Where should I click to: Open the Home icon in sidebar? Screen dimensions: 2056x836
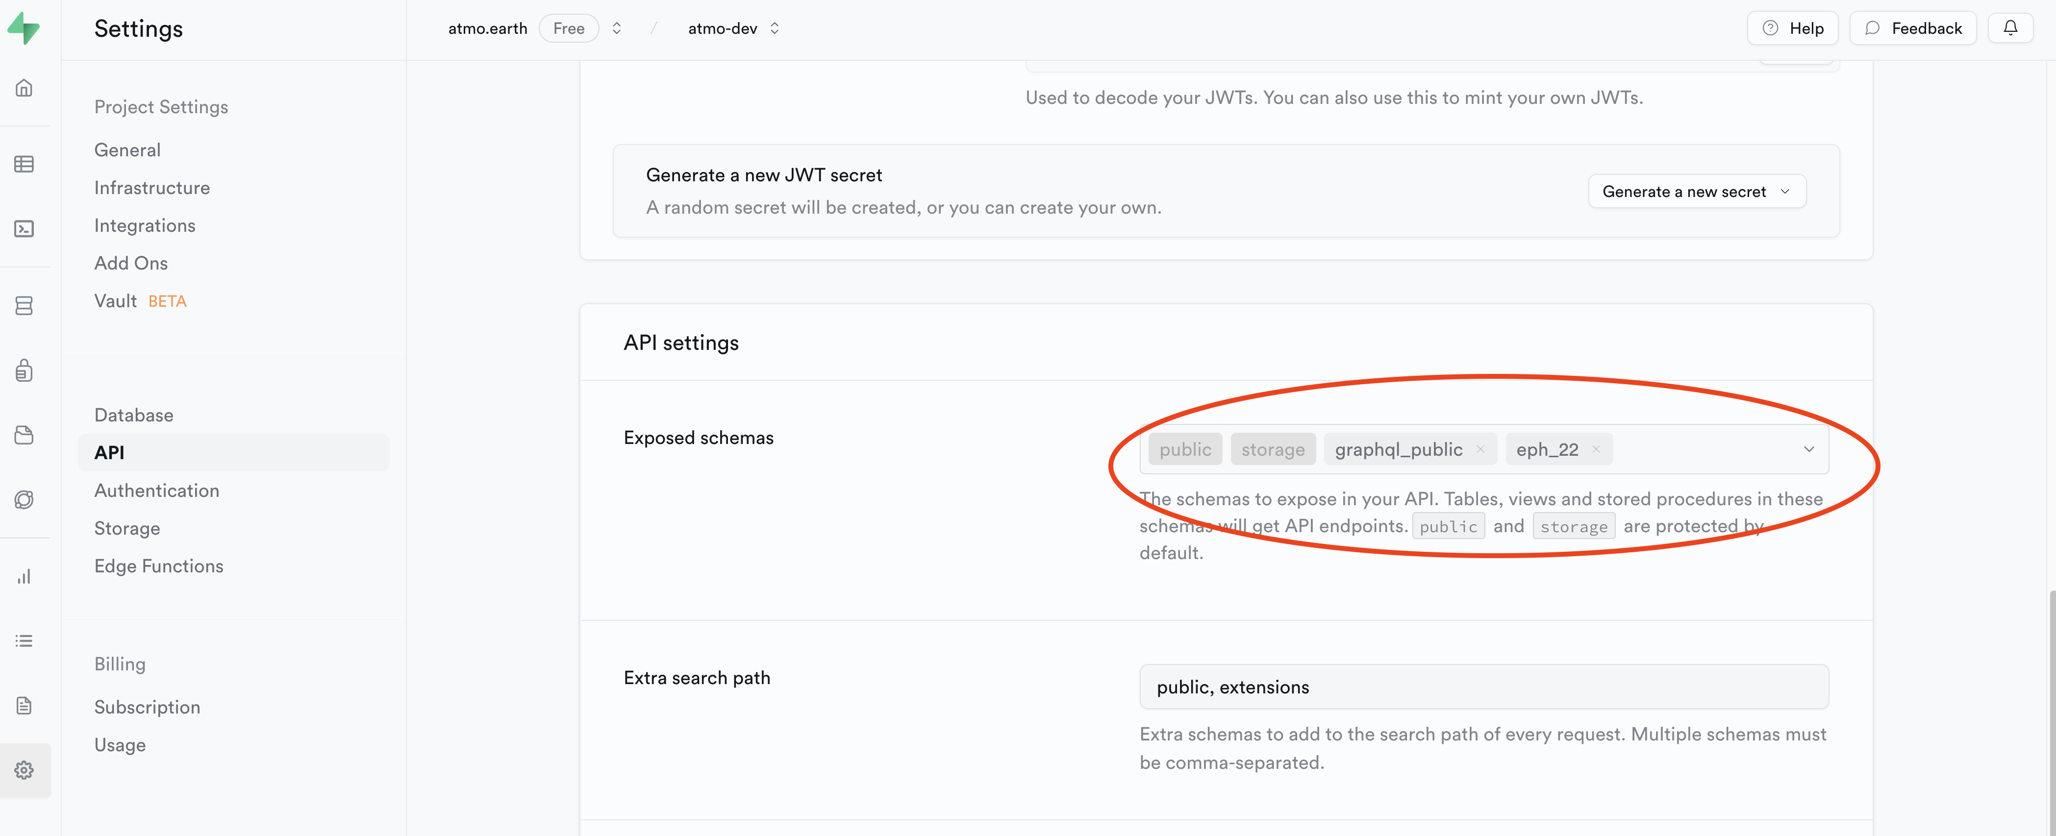(x=24, y=88)
